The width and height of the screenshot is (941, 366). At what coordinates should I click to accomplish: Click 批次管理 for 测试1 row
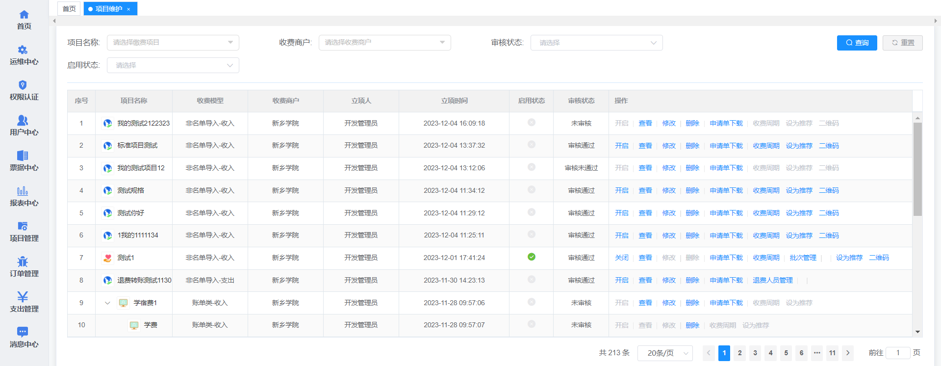point(803,258)
